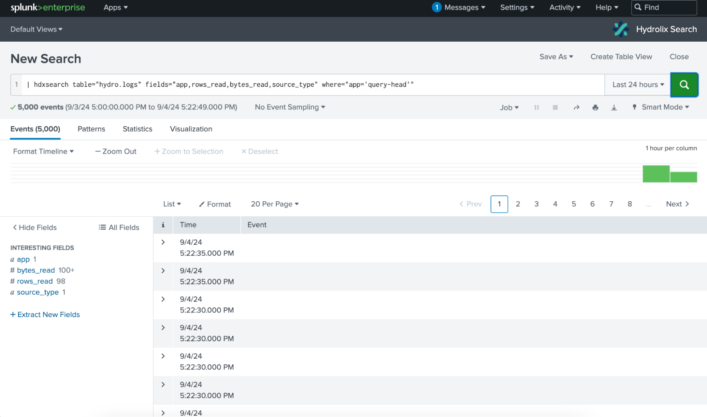This screenshot has width=707, height=417.
Task: Open the Settings menu
Action: 516,7
